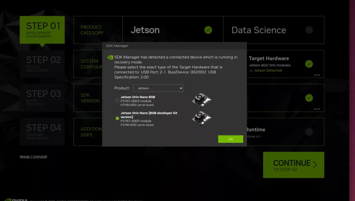Viewport: 355px width, 201px height.
Task: Open SDK Version row three-dot menu
Action: pos(317,109)
